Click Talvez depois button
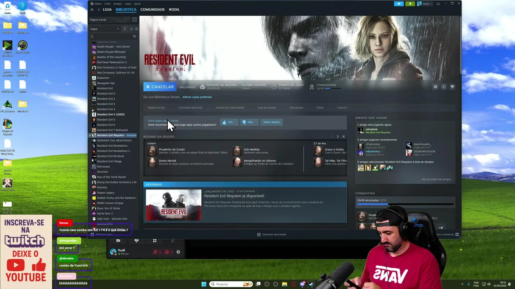 tap(271, 122)
